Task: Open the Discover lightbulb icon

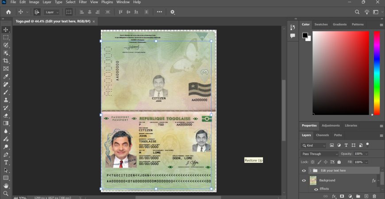Action: coord(366,12)
